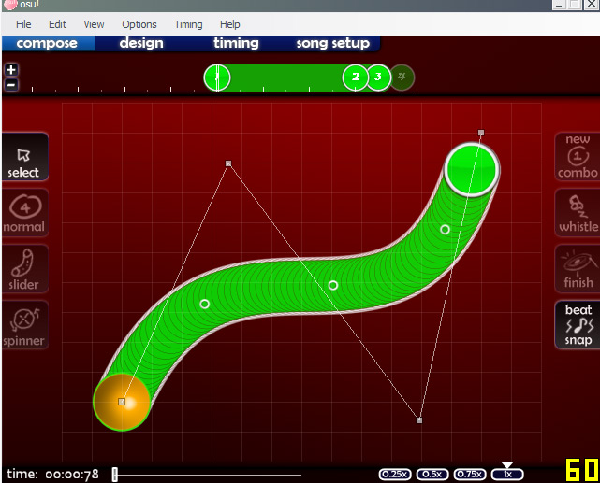The image size is (600, 483).
Task: Click the time display 00:00:78
Action: [52, 475]
